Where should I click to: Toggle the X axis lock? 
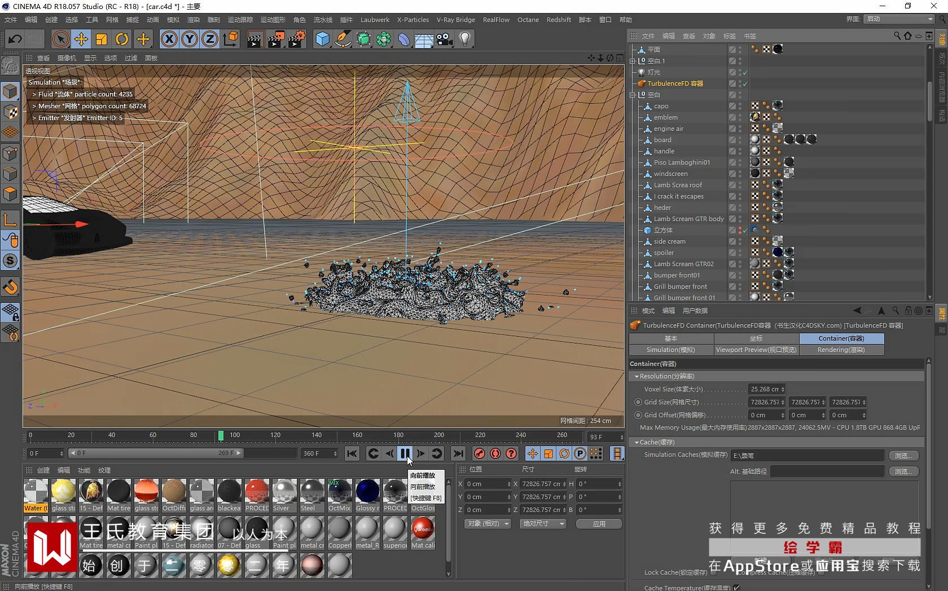169,39
